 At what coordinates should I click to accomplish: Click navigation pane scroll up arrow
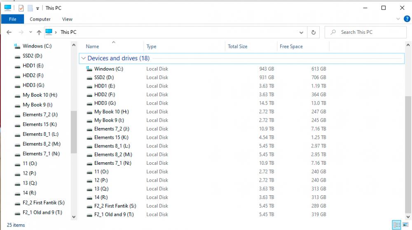click(x=74, y=45)
